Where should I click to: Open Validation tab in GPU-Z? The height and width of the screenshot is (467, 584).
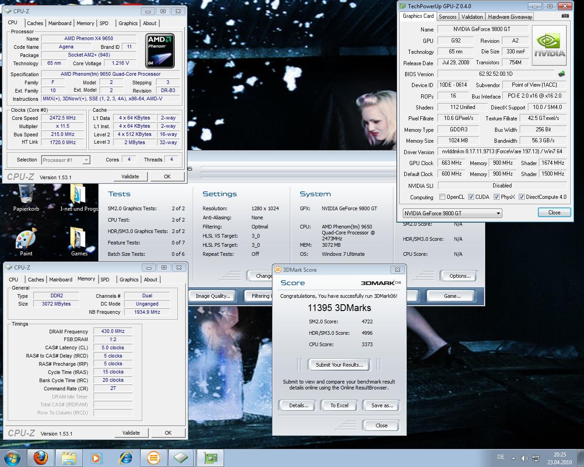[x=472, y=16]
